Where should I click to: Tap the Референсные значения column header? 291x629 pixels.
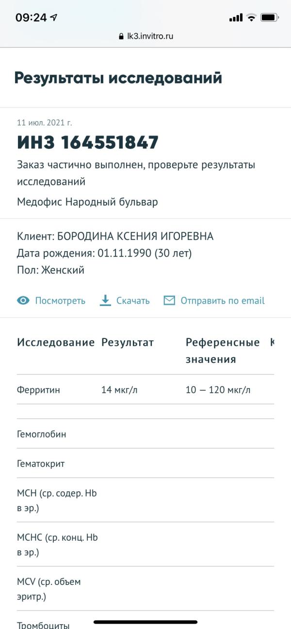pyautogui.click(x=223, y=351)
